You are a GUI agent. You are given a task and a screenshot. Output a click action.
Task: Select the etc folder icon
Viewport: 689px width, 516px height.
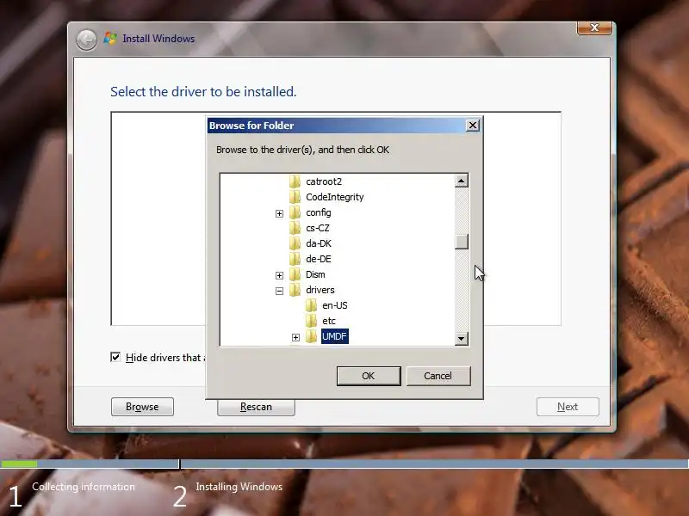click(311, 321)
